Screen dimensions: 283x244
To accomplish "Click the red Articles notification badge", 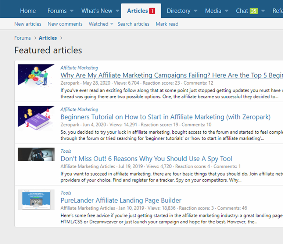I will tap(152, 11).
